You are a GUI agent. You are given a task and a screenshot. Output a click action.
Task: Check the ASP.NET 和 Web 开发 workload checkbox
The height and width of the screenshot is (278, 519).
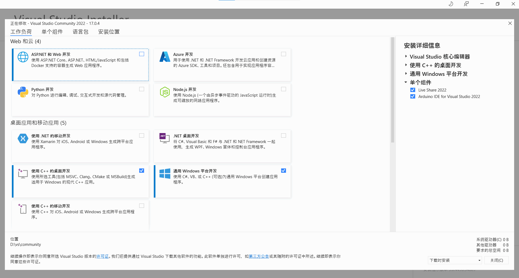142,54
